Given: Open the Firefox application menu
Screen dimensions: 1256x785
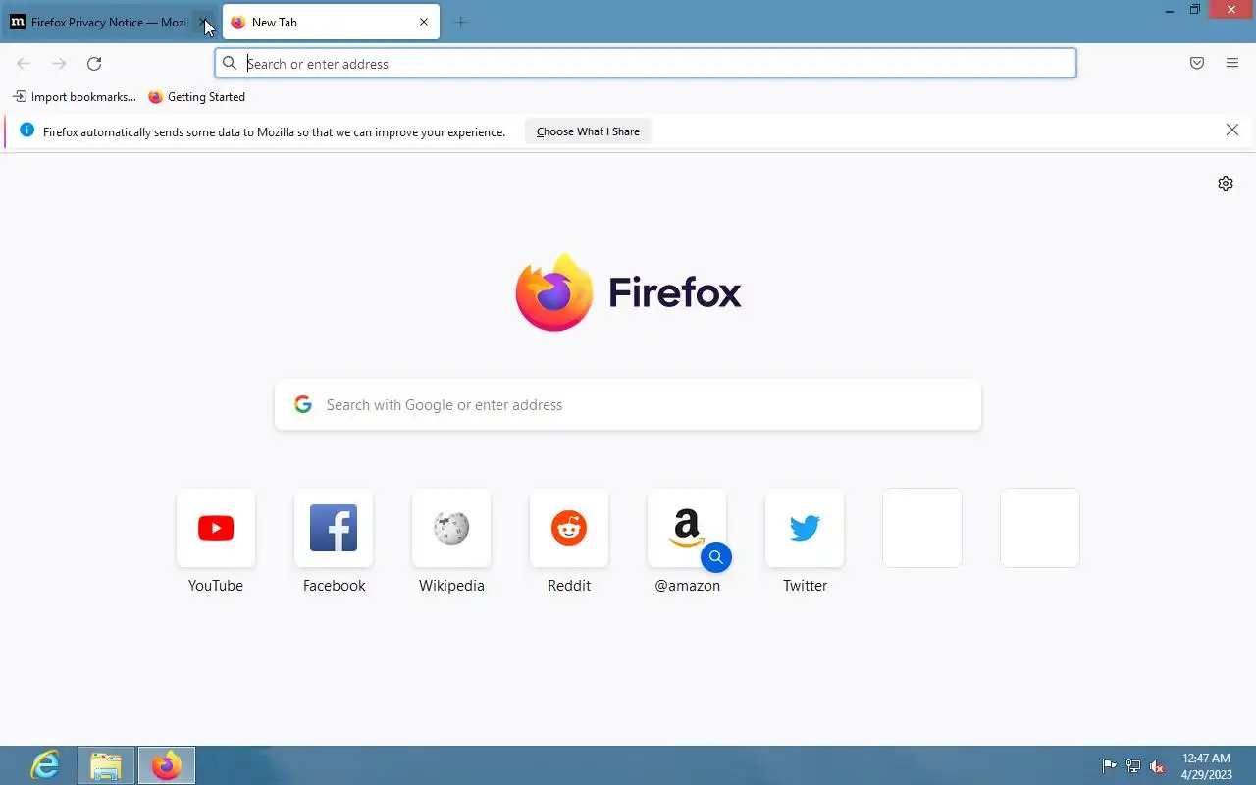Looking at the screenshot, I should pyautogui.click(x=1232, y=64).
